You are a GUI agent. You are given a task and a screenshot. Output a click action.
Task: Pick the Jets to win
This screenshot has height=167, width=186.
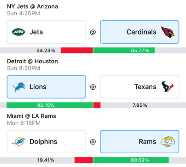coord(46,32)
